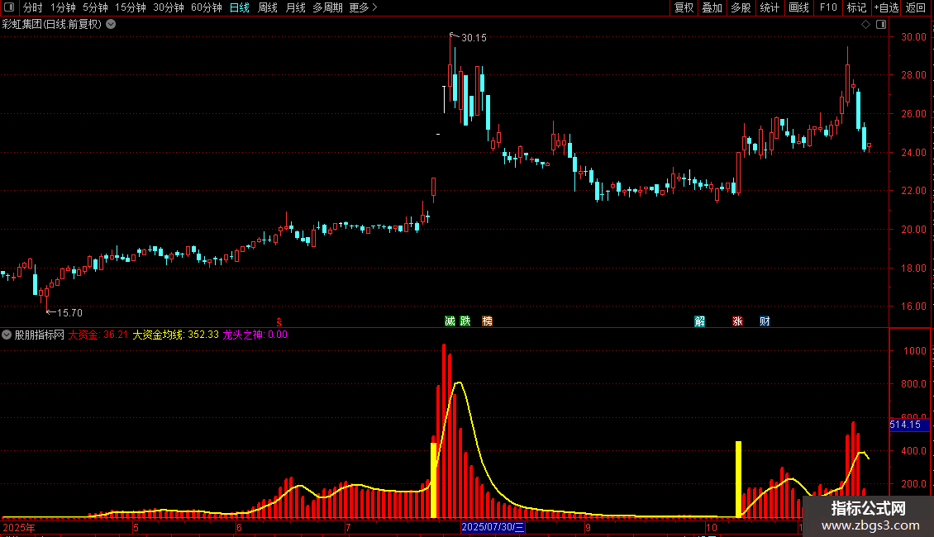Click month 9 on the time axis
The width and height of the screenshot is (934, 537).
[x=588, y=527]
